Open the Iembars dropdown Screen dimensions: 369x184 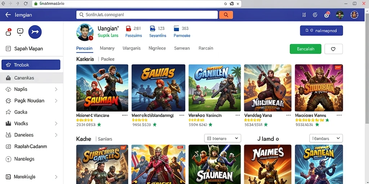(326, 138)
